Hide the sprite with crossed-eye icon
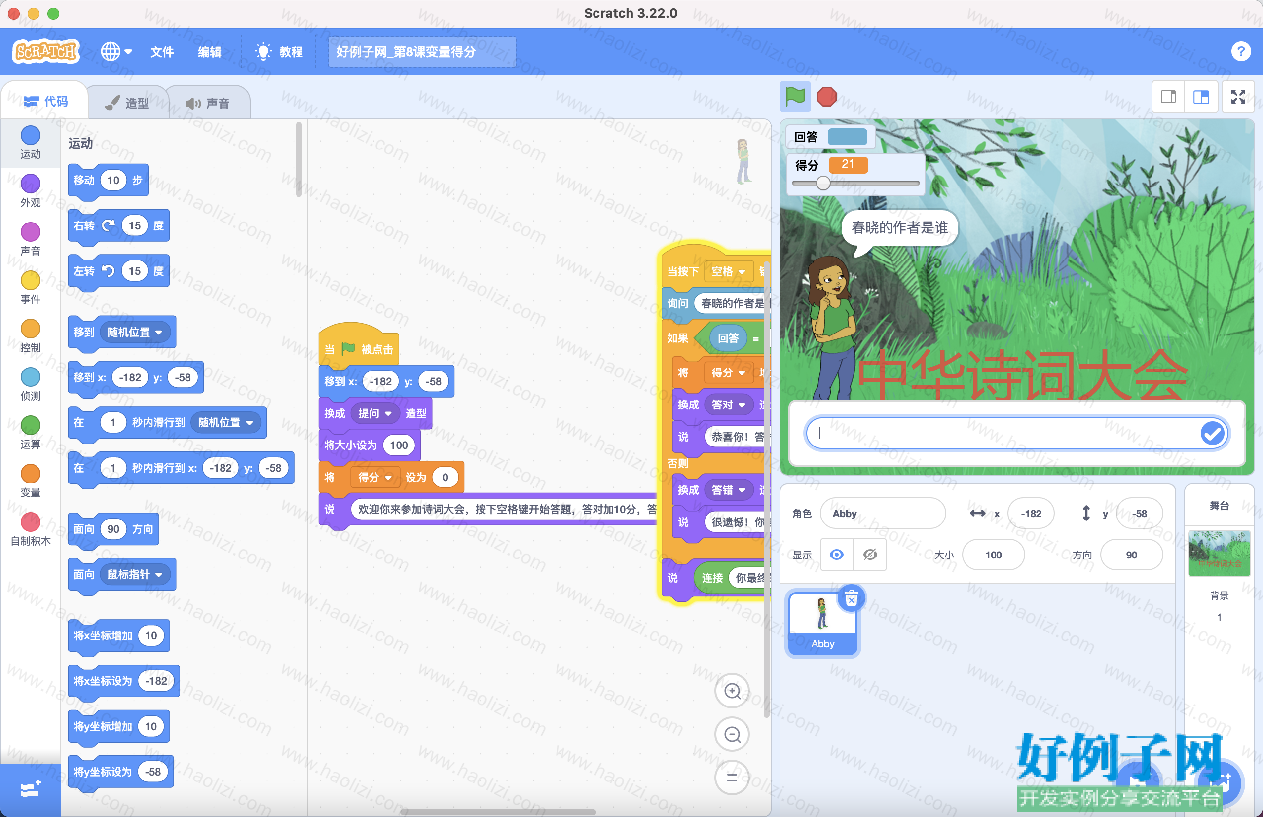This screenshot has height=817, width=1263. point(870,555)
